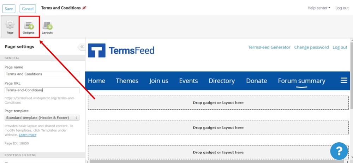Open the blue question mark help bubble
Viewport: 353px width, 163px height.
tap(339, 151)
